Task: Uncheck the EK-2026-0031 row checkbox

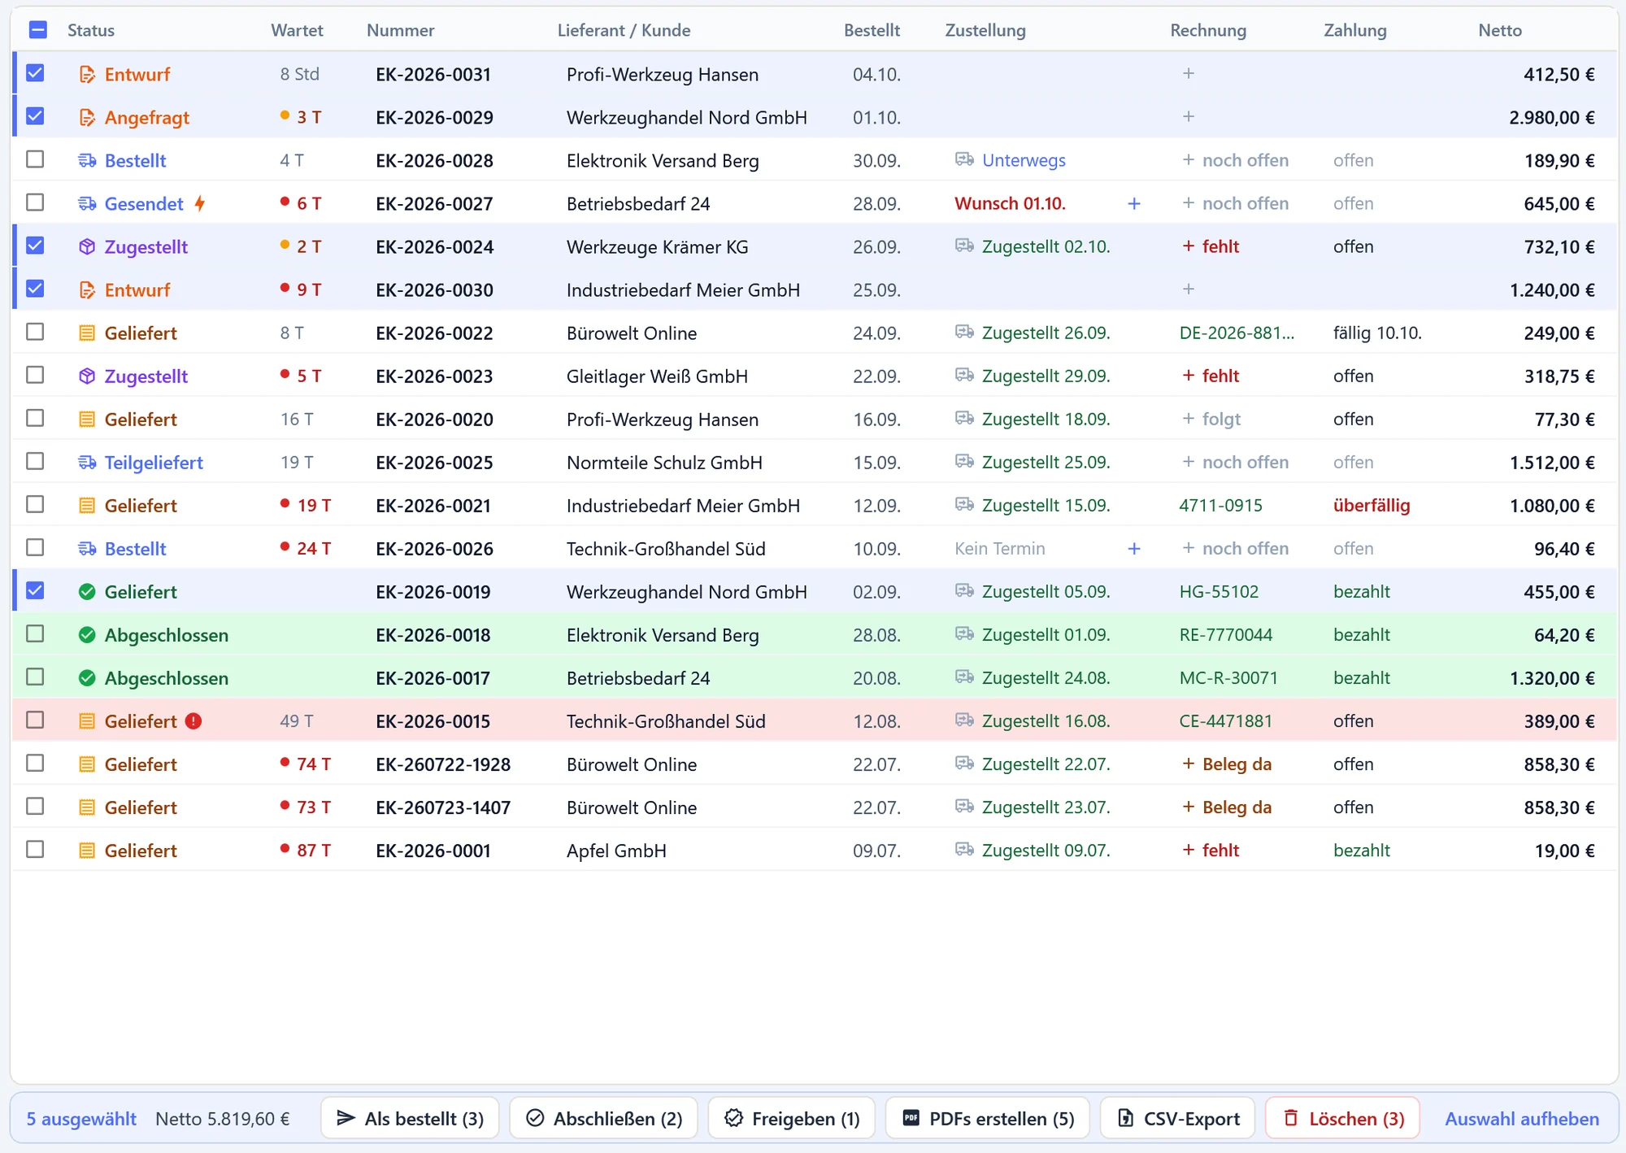Action: pos(35,73)
